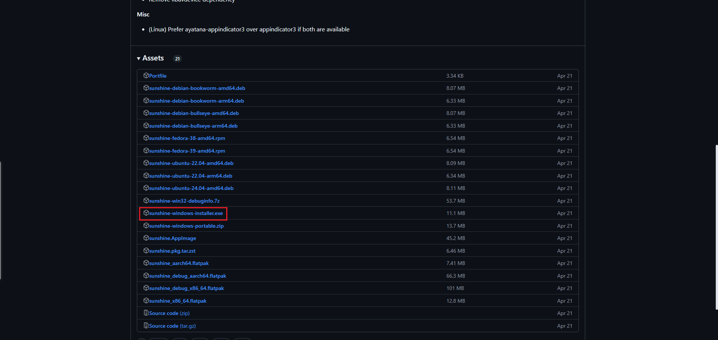The image size is (718, 340).
Task: Click package icon for sunshine_aarch64.flatpak
Action: (x=146, y=263)
